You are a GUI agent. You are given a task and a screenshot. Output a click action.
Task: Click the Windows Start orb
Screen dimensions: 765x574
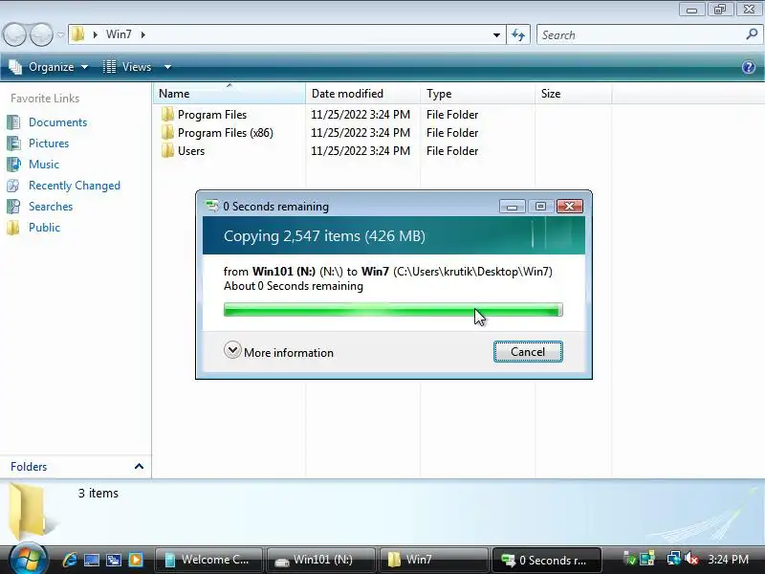pyautogui.click(x=28, y=560)
